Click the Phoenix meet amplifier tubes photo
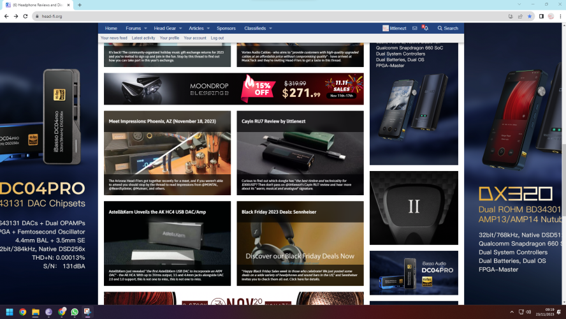 tap(167, 153)
